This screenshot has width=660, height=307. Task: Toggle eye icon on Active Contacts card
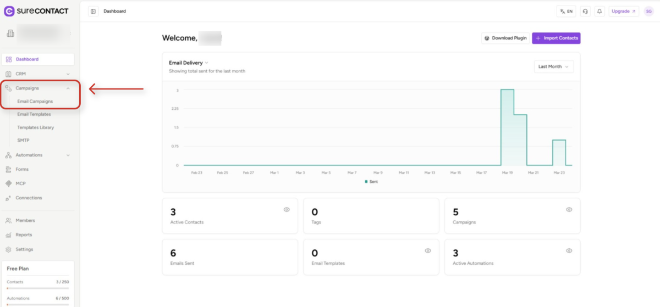(287, 210)
